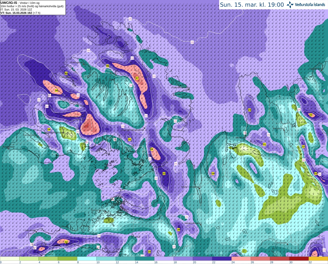Screen dimensions: 328x264
Task: Click the yellow 31 label east of Blönduós
Action: coord(264,145)
